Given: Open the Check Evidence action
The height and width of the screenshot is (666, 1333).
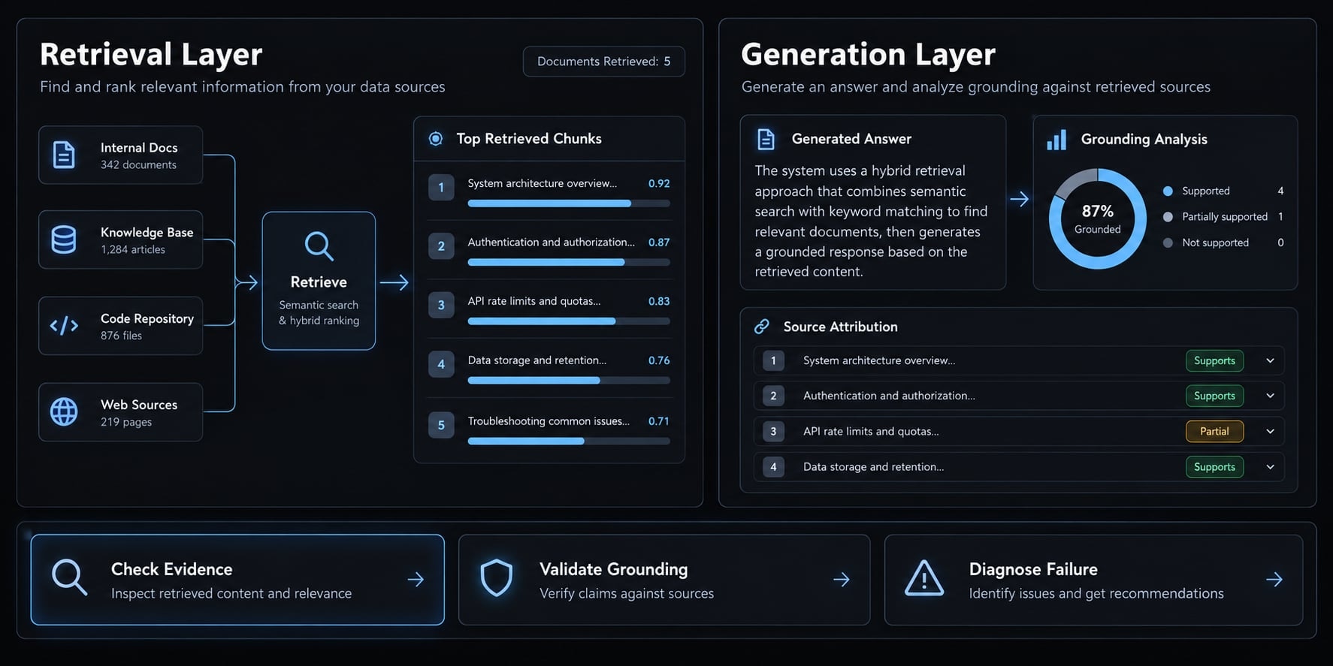Looking at the screenshot, I should coord(237,580).
